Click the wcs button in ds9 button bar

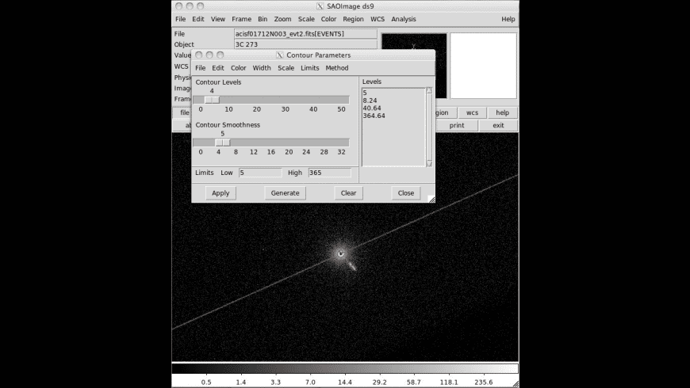click(472, 112)
